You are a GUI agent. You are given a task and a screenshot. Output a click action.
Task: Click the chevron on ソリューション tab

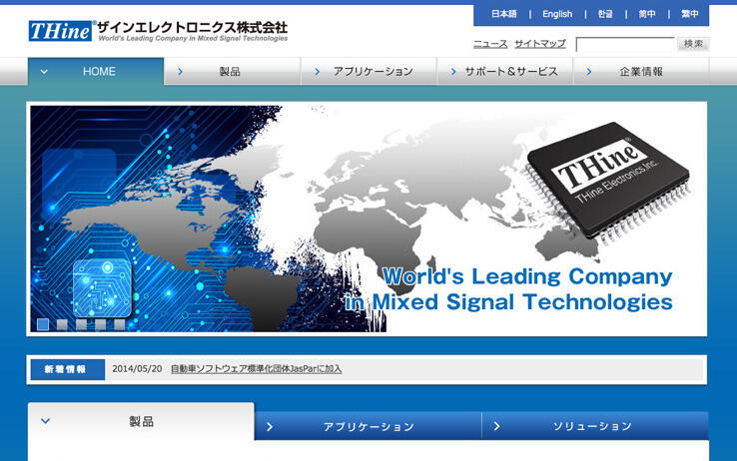(x=496, y=426)
